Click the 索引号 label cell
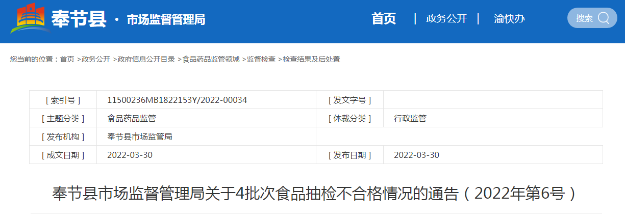This screenshot has width=625, height=217. (x=63, y=100)
